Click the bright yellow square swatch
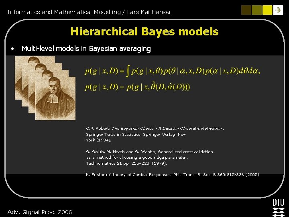289x217 pixels. click(267, 10)
